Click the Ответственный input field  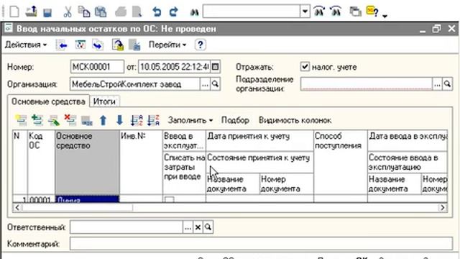126,227
